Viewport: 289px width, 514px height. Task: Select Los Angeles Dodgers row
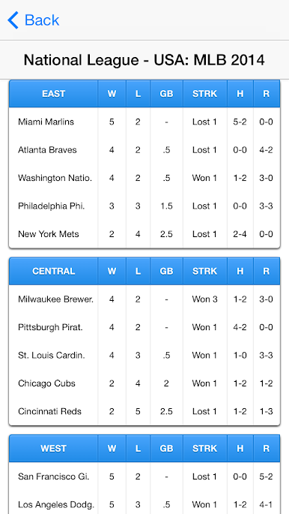pos(144,504)
